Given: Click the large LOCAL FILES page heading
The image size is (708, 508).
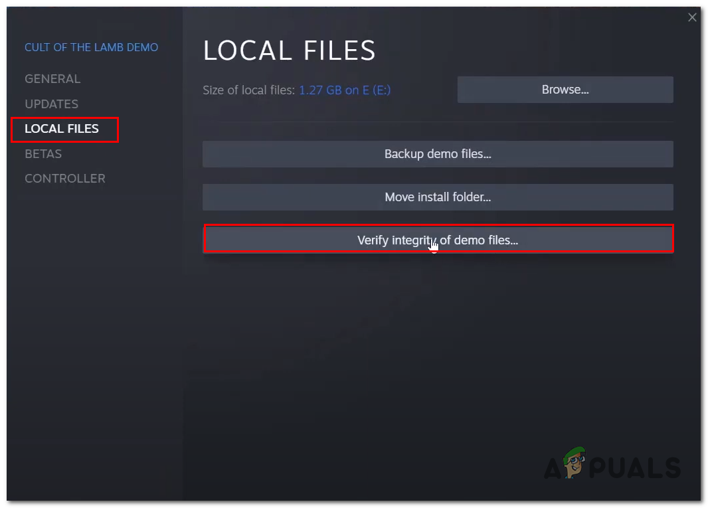Looking at the screenshot, I should pos(289,50).
